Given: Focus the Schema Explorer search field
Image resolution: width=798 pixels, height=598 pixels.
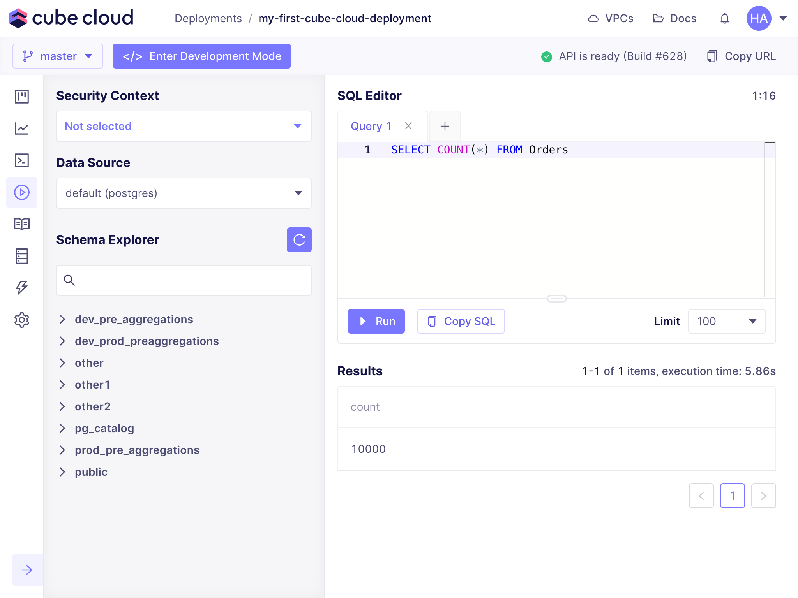Looking at the screenshot, I should [x=191, y=280].
